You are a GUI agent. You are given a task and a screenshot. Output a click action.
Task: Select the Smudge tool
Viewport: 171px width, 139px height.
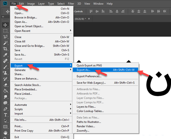[x=5, y=97]
